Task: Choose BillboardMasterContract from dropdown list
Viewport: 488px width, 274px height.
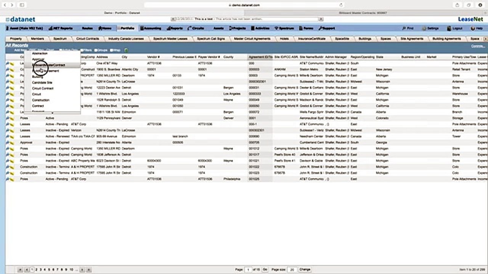Action: [x=52, y=65]
